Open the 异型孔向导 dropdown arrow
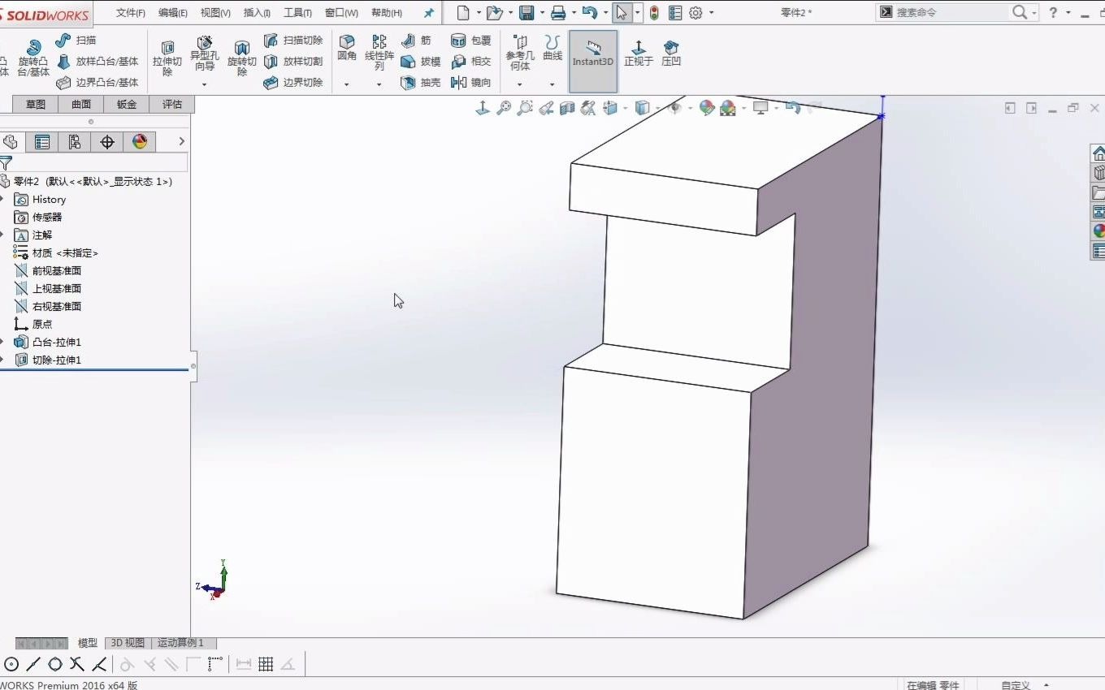 [x=205, y=84]
